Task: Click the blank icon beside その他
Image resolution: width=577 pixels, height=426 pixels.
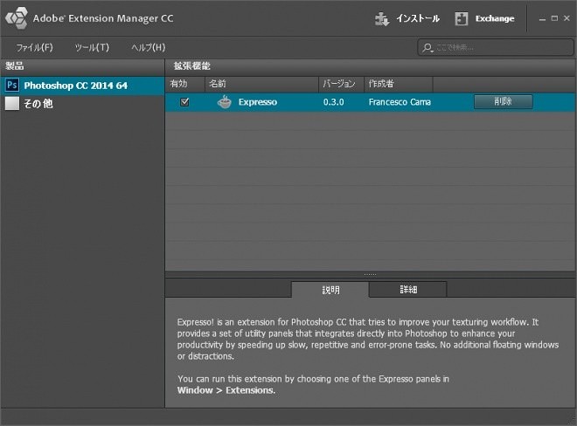Action: (12, 103)
